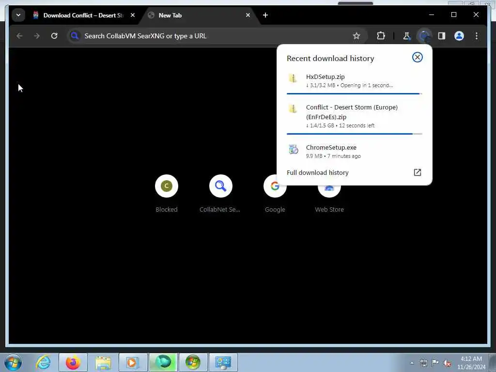This screenshot has width=496, height=372.
Task: Open a new tab with plus button
Action: pos(265,15)
